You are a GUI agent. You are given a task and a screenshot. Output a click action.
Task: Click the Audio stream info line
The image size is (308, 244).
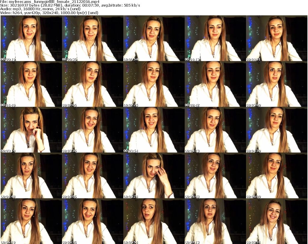click(x=39, y=9)
